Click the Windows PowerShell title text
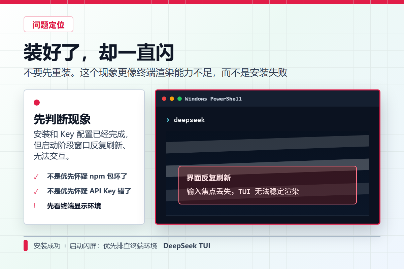 tap(213, 99)
